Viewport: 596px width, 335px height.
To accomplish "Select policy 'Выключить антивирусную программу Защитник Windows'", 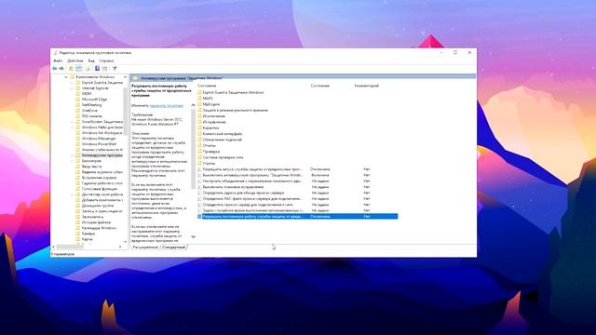I will click(298, 175).
